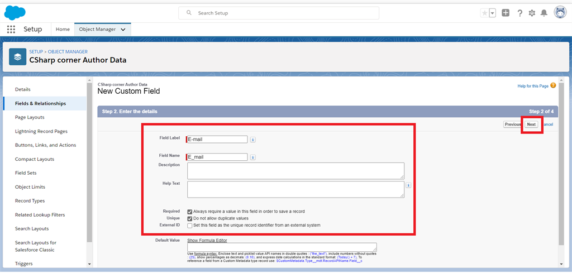Click the Cancel link

548,124
